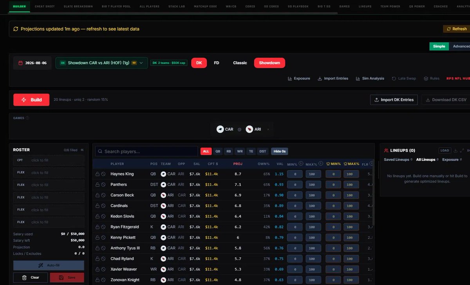Go to the Stack Lab tab

coord(177,6)
